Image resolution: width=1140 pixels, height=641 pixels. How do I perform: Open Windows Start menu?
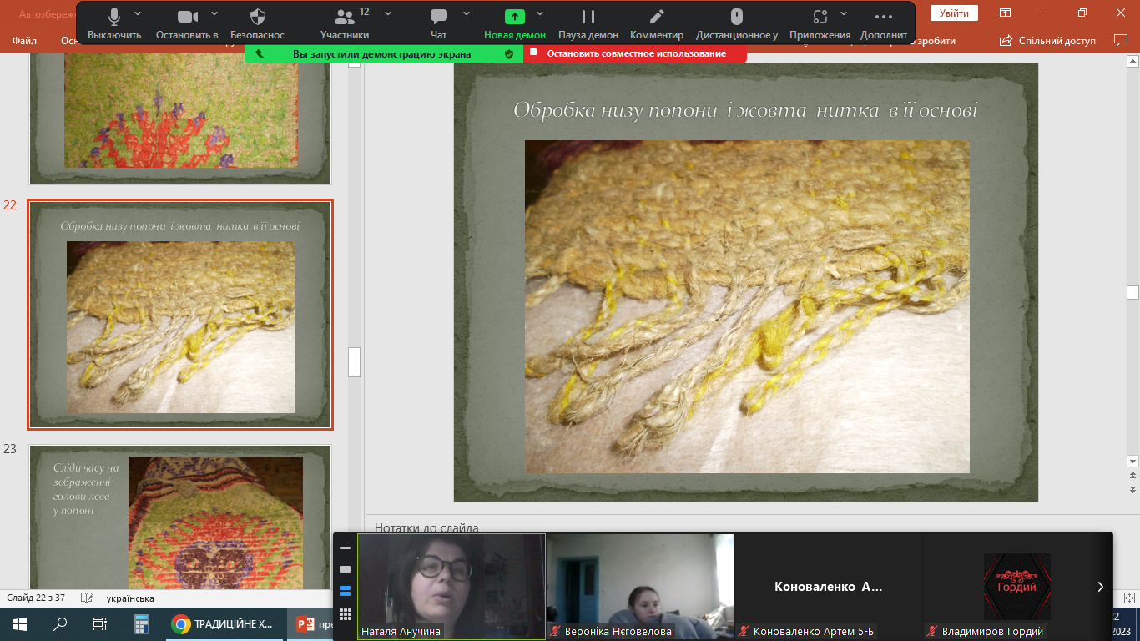pos(20,624)
